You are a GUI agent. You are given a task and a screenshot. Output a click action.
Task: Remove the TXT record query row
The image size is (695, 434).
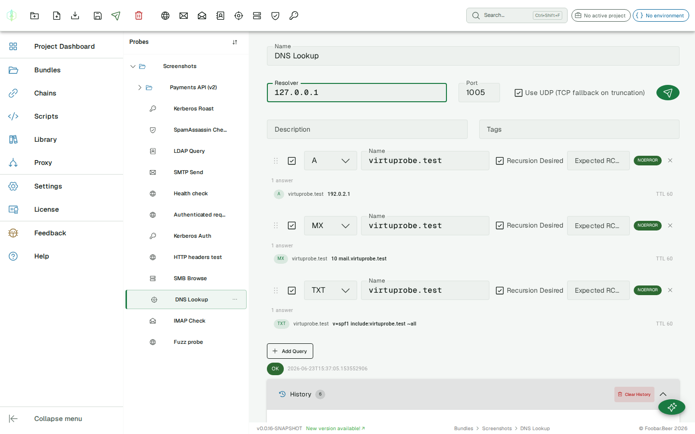click(x=670, y=290)
